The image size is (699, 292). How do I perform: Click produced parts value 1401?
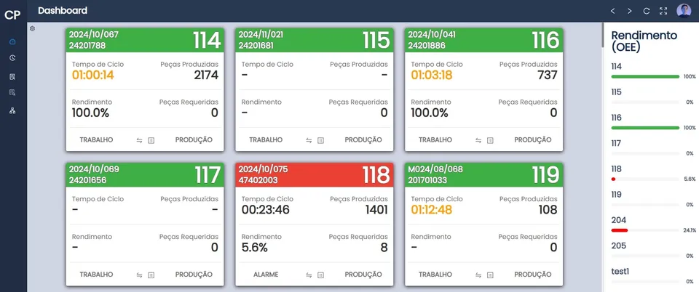pyautogui.click(x=376, y=210)
